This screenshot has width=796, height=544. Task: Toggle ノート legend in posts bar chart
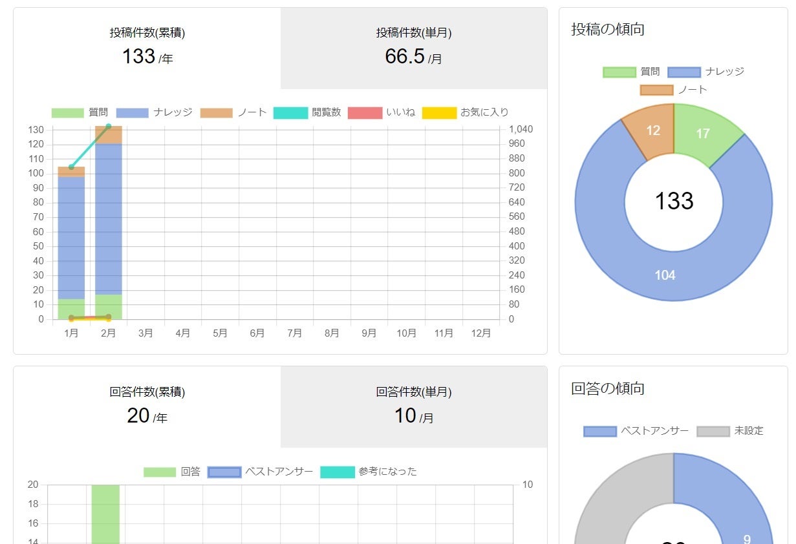(x=233, y=112)
